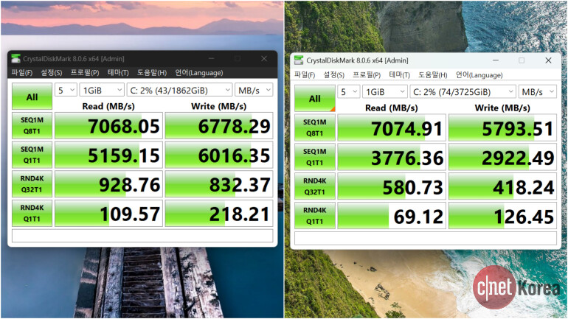Click the CrystalDiskMark app icon in light window

tap(299, 60)
